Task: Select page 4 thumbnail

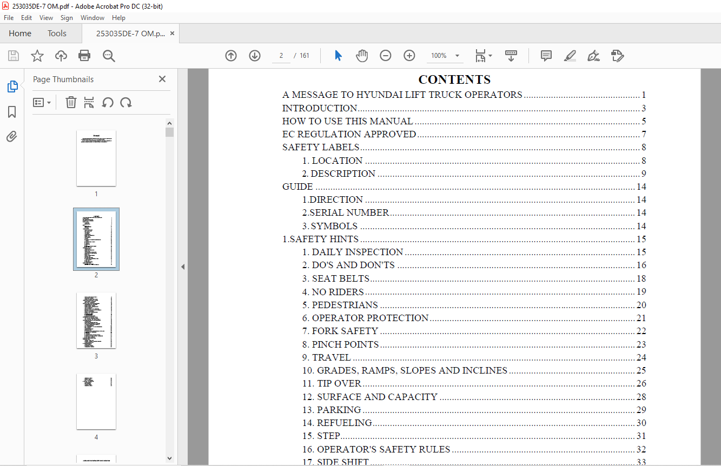Action: point(96,401)
